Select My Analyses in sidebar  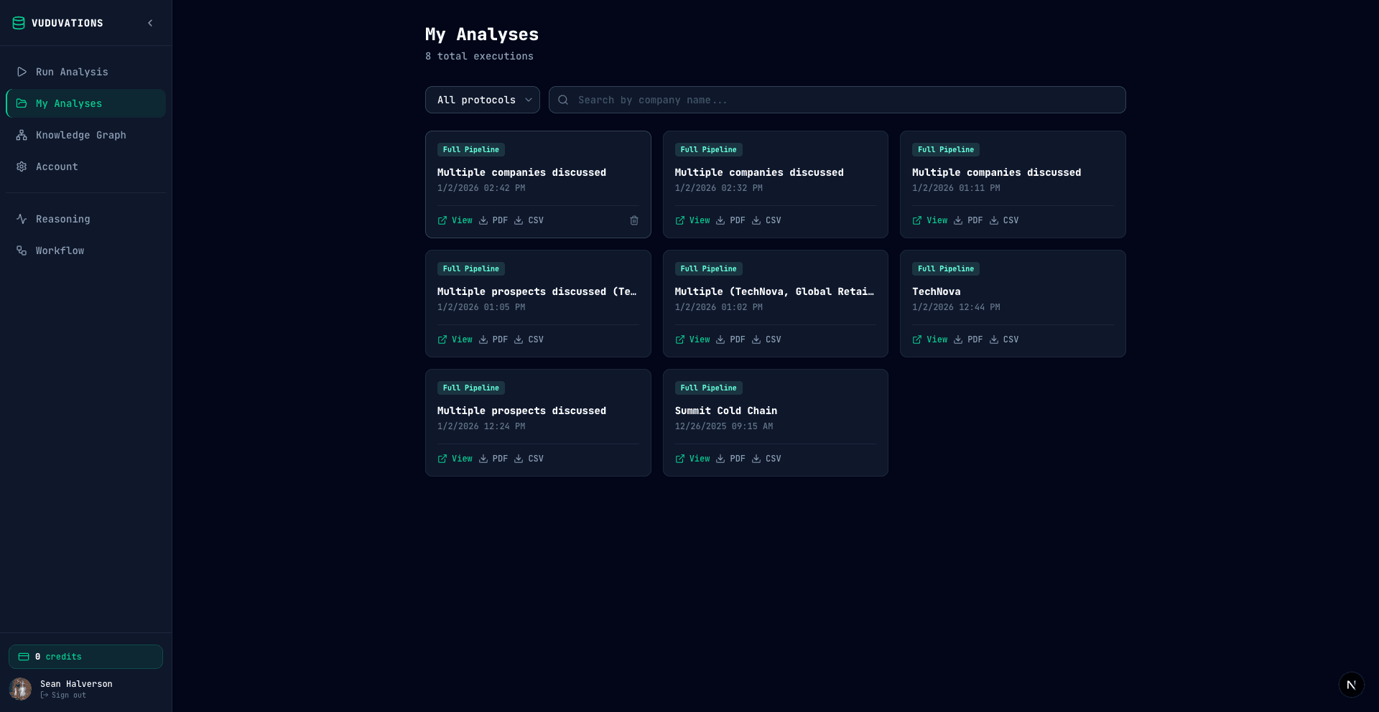pyautogui.click(x=85, y=103)
